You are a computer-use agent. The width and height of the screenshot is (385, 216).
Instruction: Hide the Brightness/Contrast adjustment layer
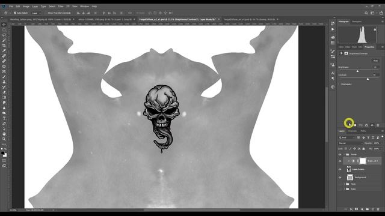[x=340, y=161]
